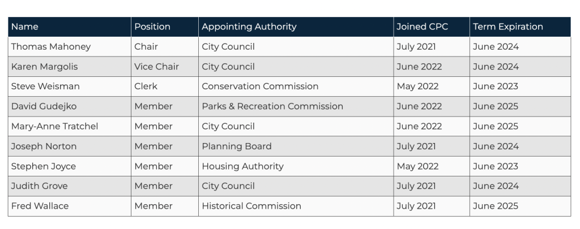Click the Thomas Mahoney name cell

(51, 47)
